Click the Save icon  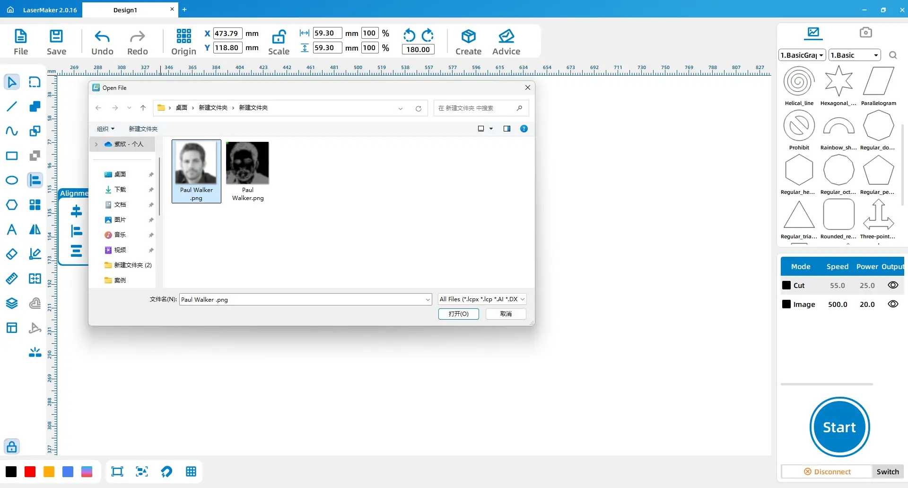click(x=56, y=42)
